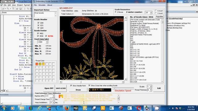Screen dimensions: 198x111
Task: Open the media player taskbar icon
Action: point(13,108)
